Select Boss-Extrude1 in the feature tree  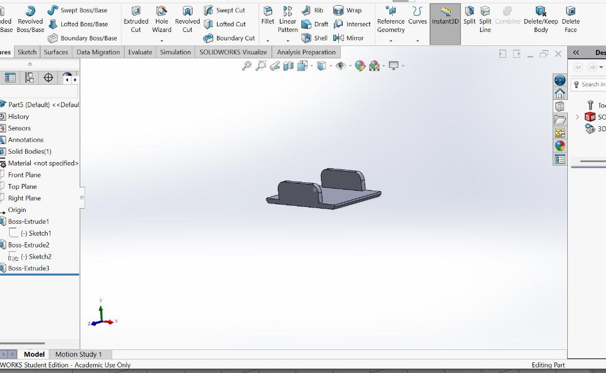[x=29, y=222]
